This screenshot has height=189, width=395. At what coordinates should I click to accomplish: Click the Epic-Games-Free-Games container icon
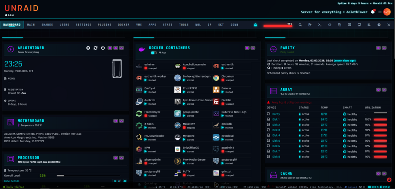pyautogui.click(x=178, y=102)
